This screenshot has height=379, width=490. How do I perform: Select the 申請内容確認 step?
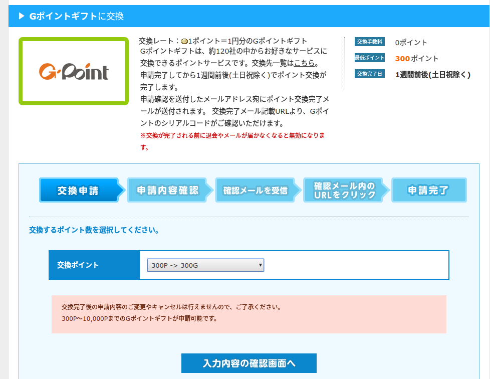(x=170, y=190)
